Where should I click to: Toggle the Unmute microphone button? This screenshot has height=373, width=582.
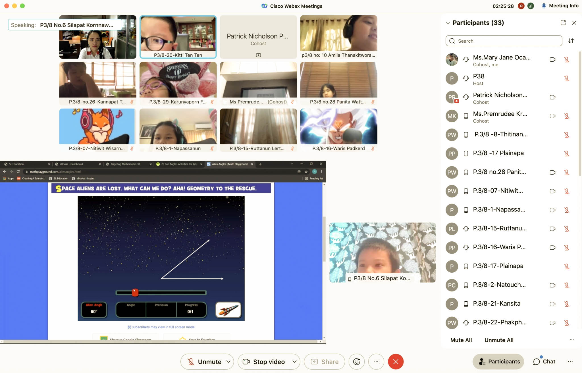coord(204,362)
